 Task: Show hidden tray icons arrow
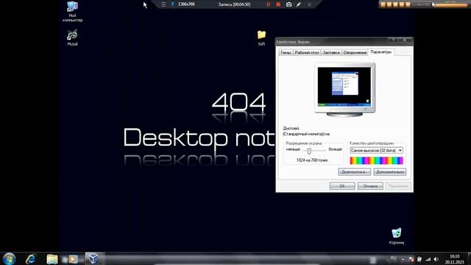coord(403,259)
